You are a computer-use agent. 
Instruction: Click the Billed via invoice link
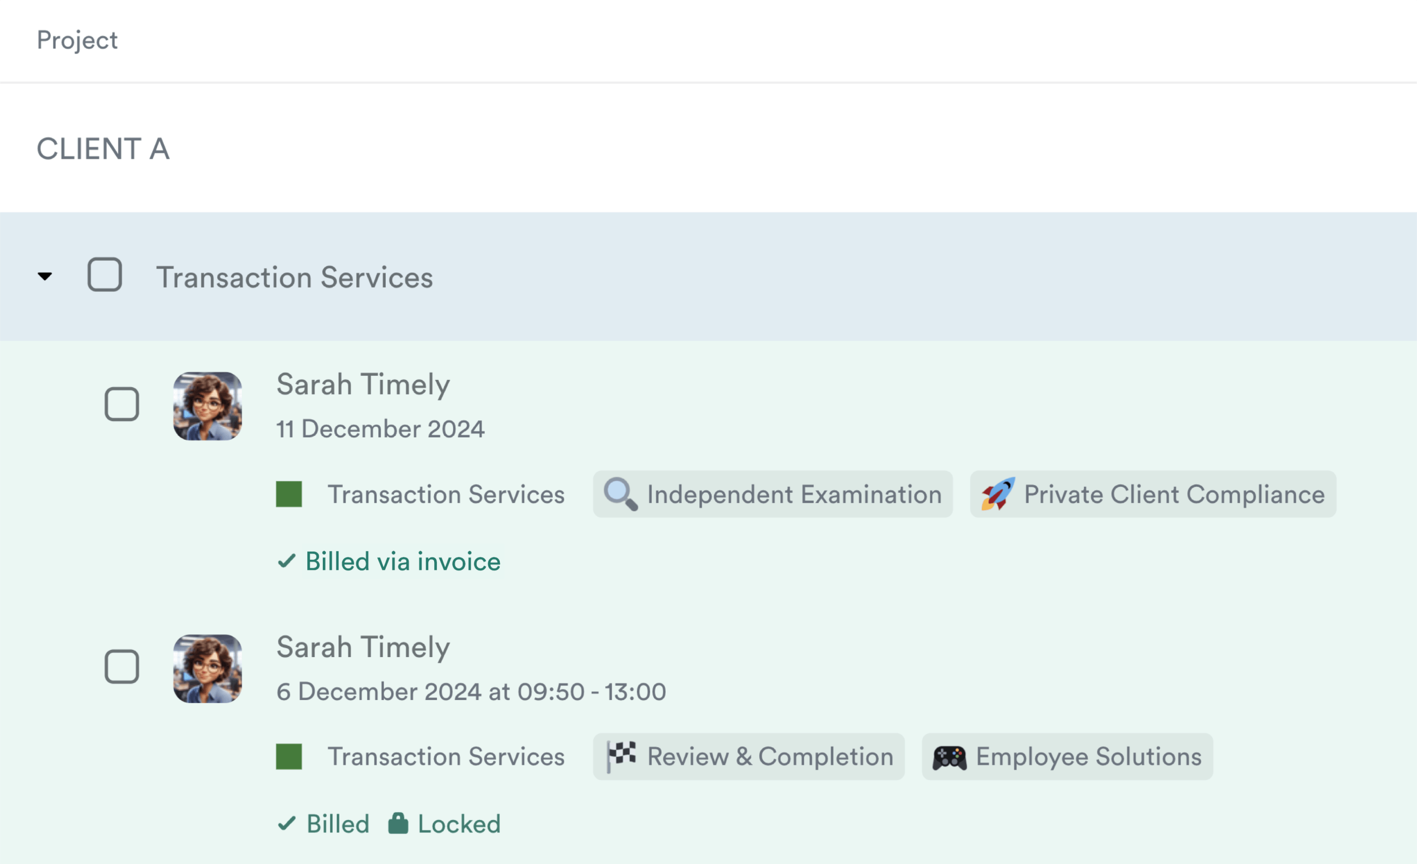click(x=403, y=561)
